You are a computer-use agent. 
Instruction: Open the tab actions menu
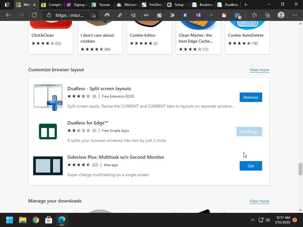(x=7, y=5)
